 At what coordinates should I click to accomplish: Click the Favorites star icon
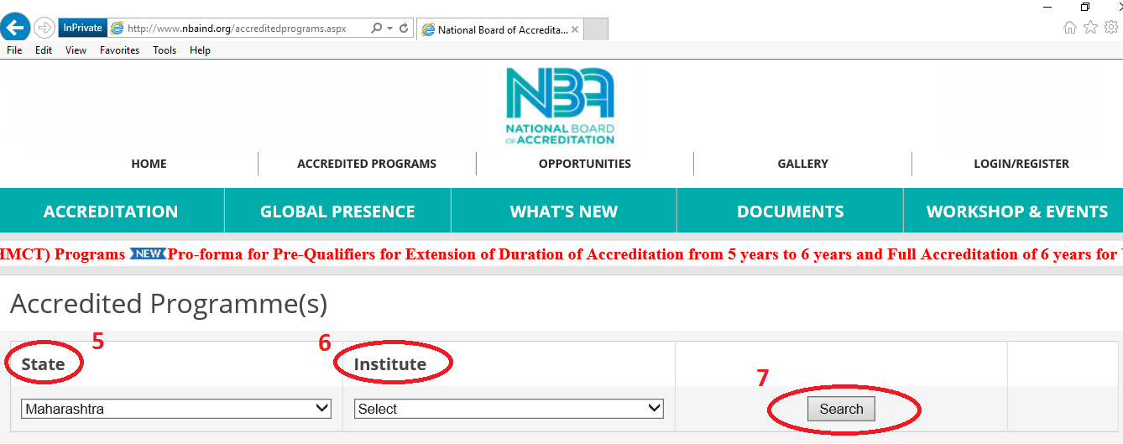1090,27
